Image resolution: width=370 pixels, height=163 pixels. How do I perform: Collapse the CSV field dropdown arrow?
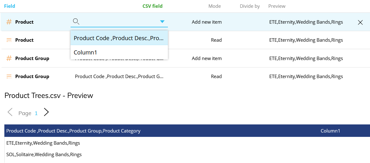point(162,21)
